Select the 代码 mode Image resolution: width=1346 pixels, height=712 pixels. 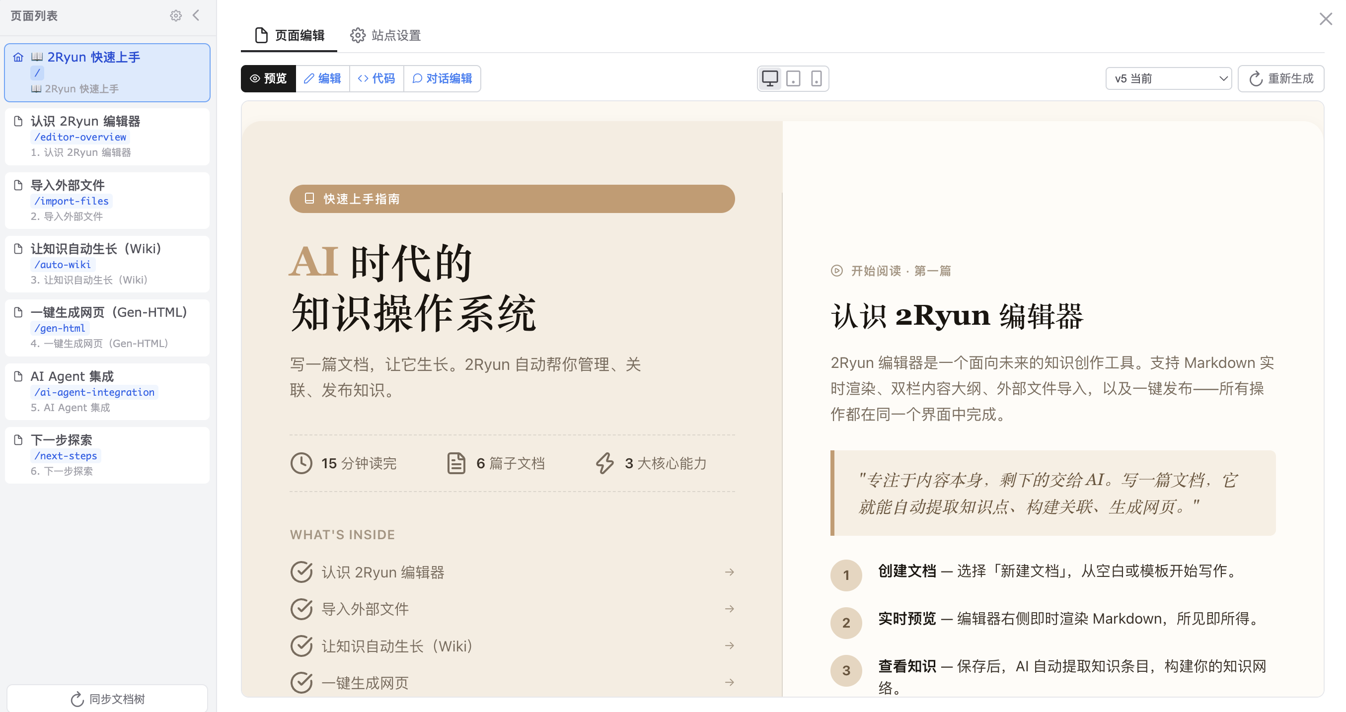pos(377,78)
